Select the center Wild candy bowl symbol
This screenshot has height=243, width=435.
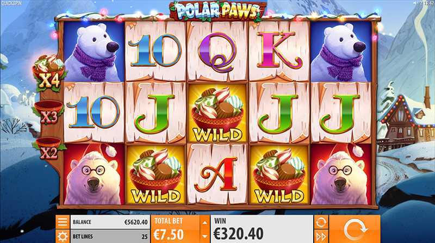[217, 113]
